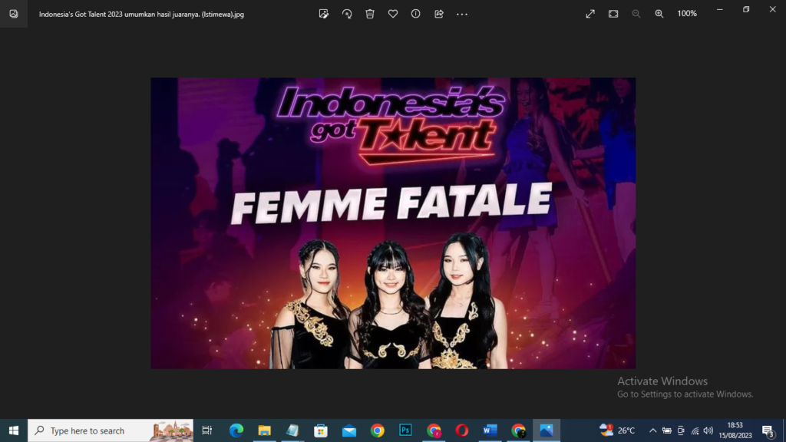Click the Fit to window icon
Viewport: 786px width, 442px height.
[x=613, y=14]
